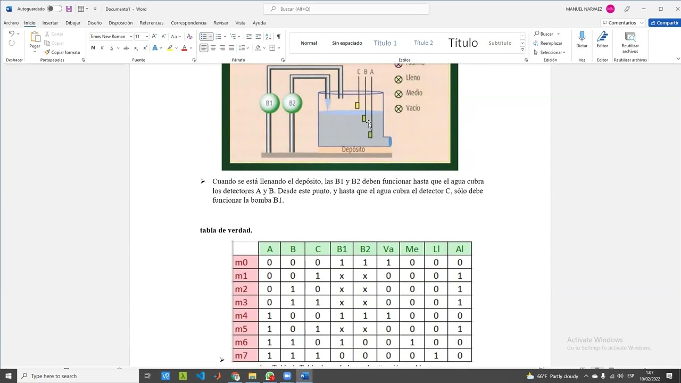Switch to the Referencias tab
The width and height of the screenshot is (681, 383).
152,23
